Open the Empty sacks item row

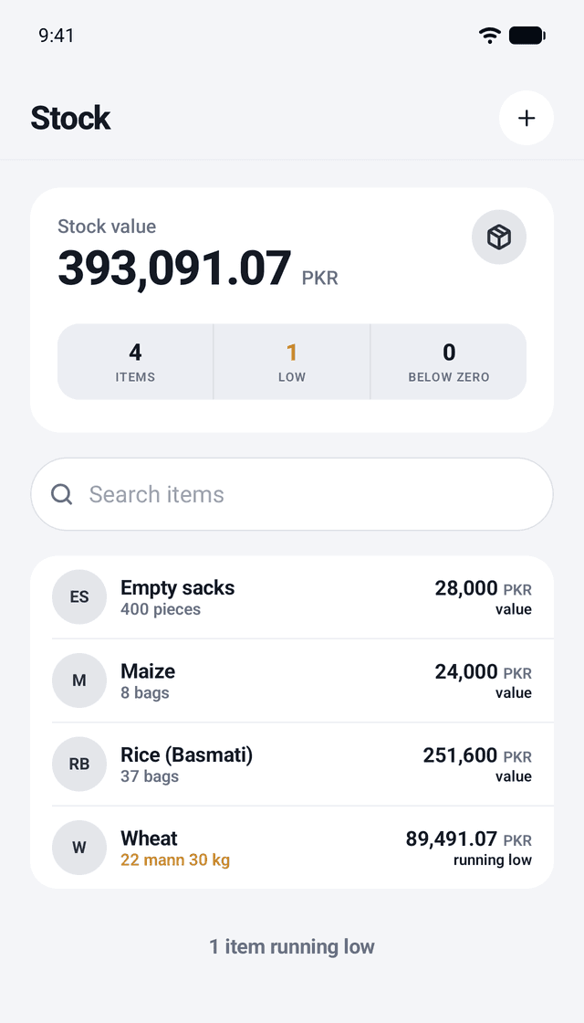[292, 597]
